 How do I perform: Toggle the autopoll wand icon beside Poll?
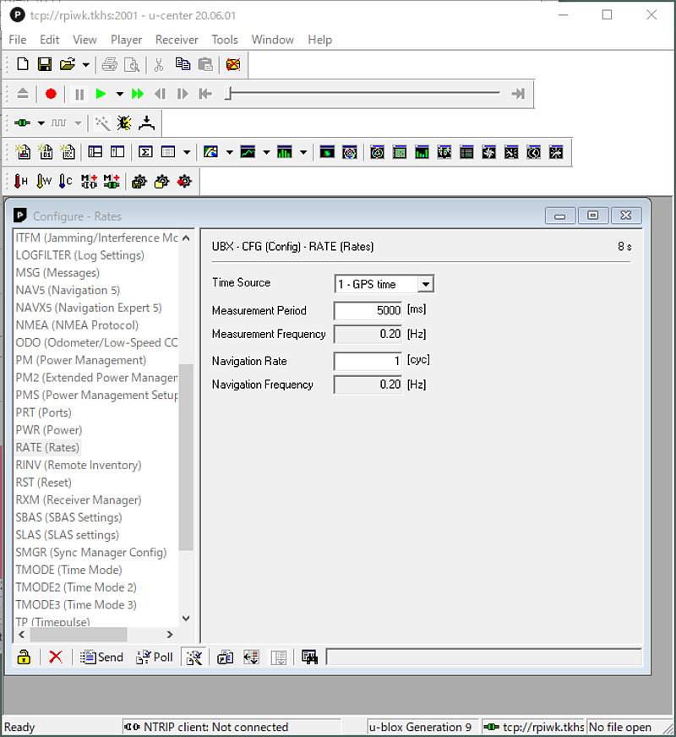coord(194,657)
